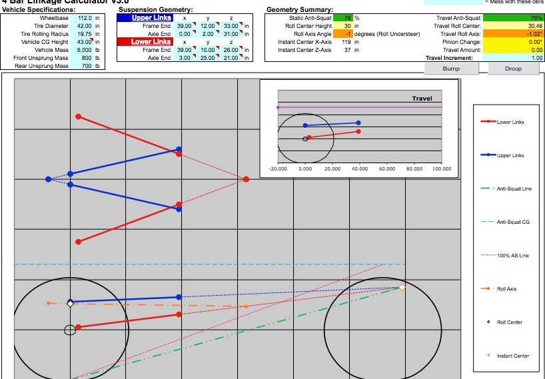This screenshot has width=545, height=379.
Task: Select the Anti-Squat Line legend entry
Action: point(514,189)
